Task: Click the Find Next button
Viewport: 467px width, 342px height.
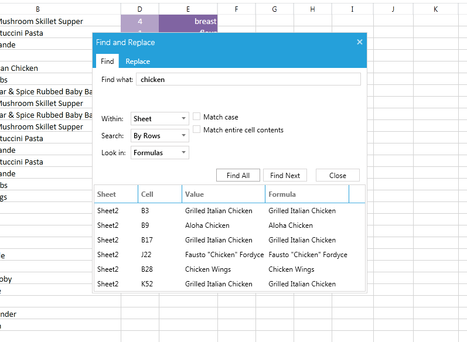Action: pyautogui.click(x=285, y=175)
